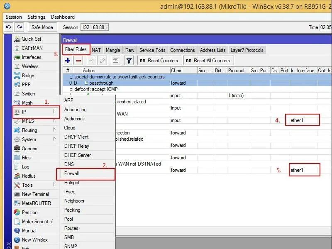Select Hotspot in the IP submenu
332x249 pixels.
click(88, 183)
